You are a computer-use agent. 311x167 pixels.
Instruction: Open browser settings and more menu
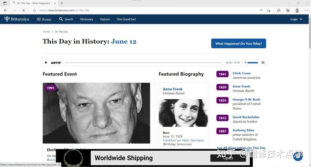click(306, 10)
